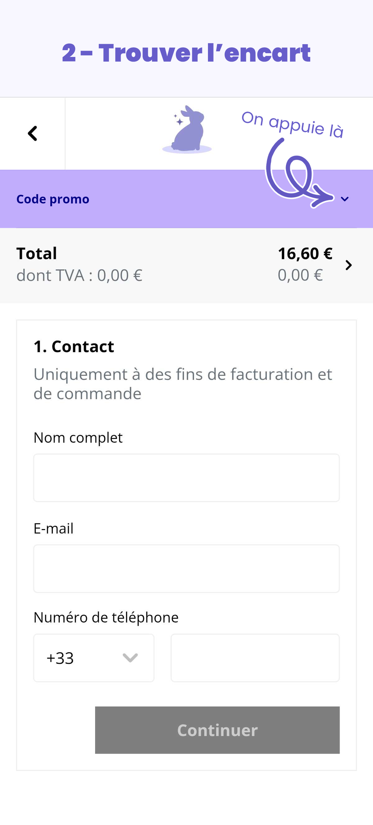Click the Code promo label
The height and width of the screenshot is (825, 373).
point(53,199)
